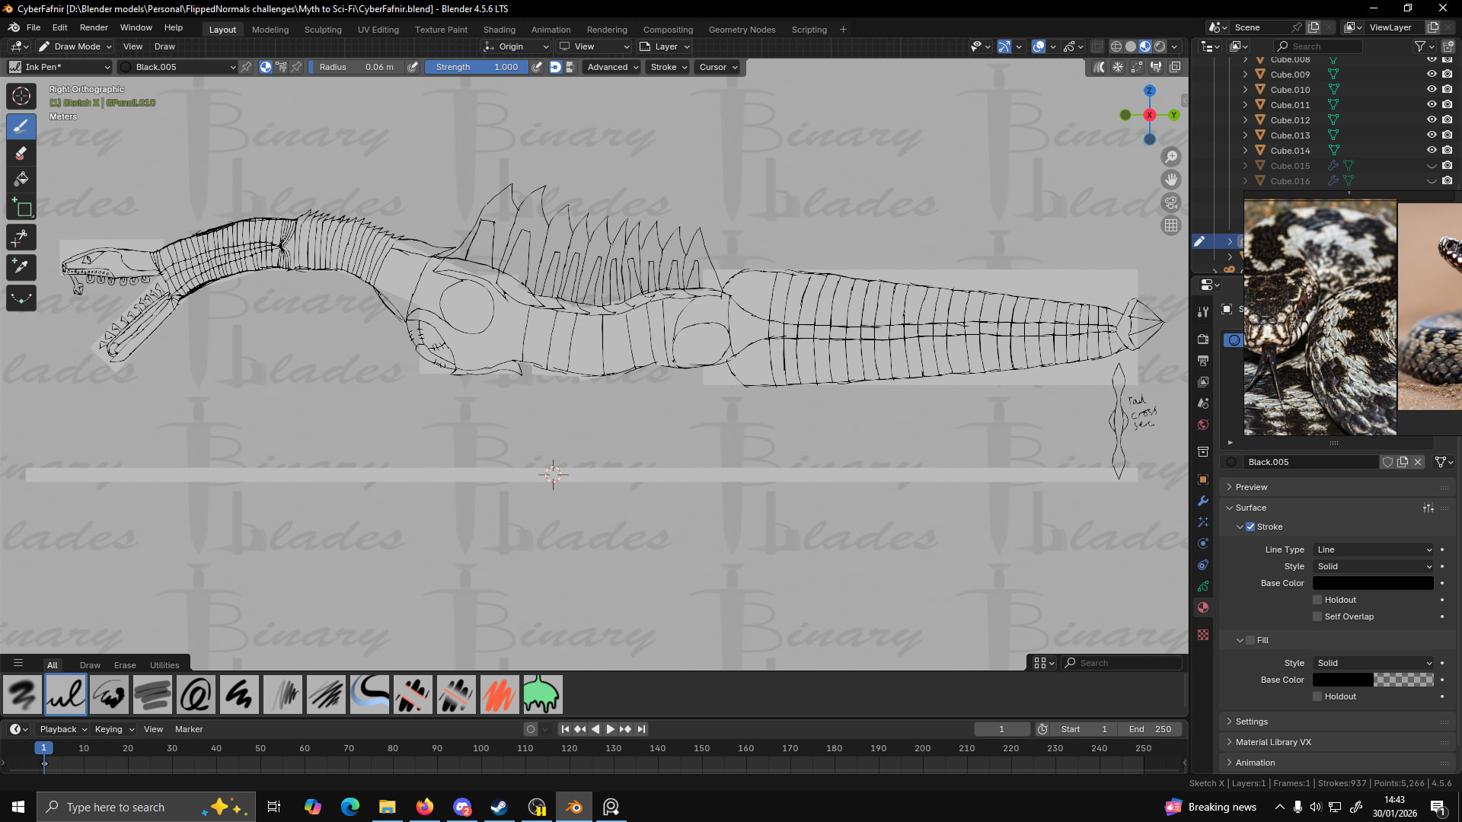Toggle camera view gizmo icon

pos(1171,202)
